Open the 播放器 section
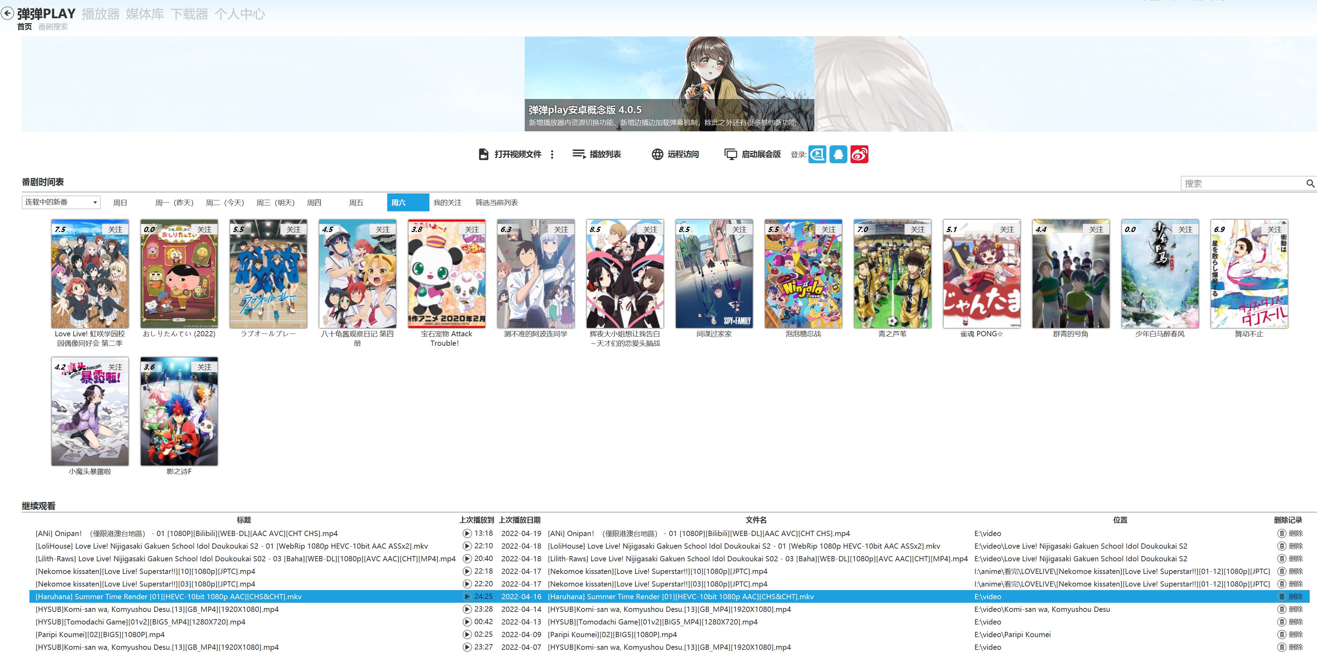Image resolution: width=1317 pixels, height=661 pixels. click(101, 14)
